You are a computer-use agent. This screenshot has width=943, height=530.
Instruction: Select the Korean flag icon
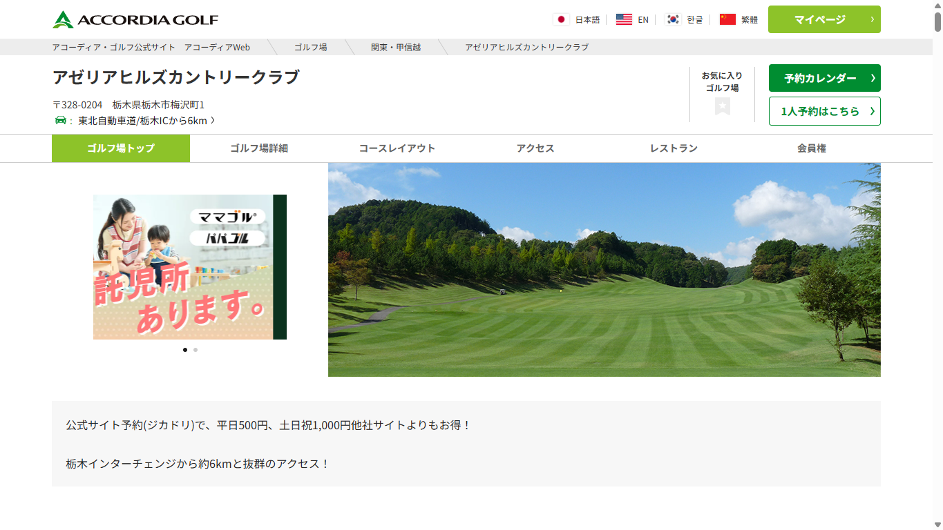click(x=673, y=19)
